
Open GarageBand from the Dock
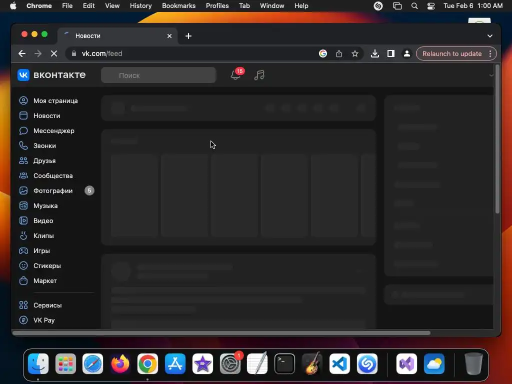point(312,364)
